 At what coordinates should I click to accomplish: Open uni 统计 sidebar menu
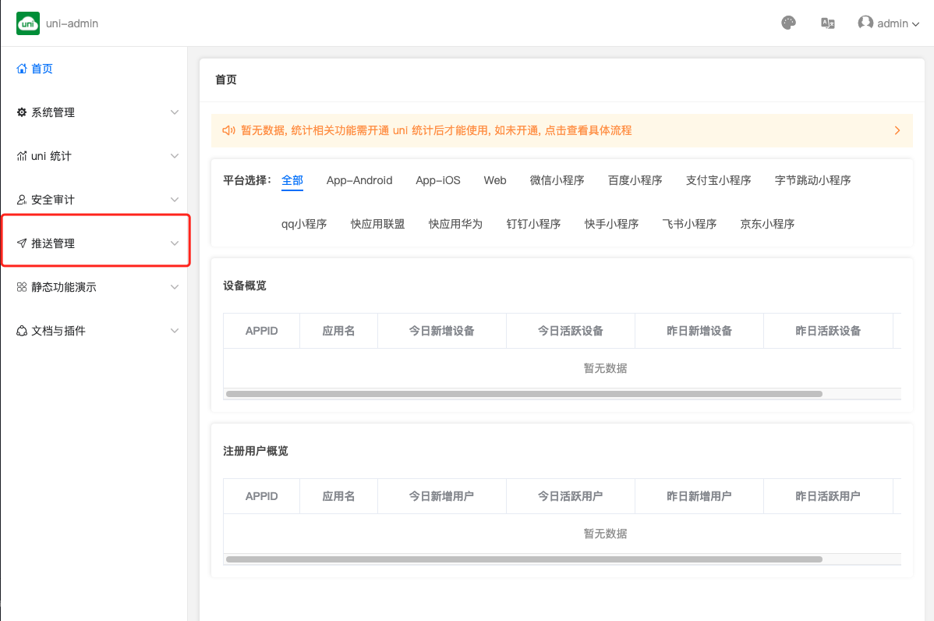[94, 156]
